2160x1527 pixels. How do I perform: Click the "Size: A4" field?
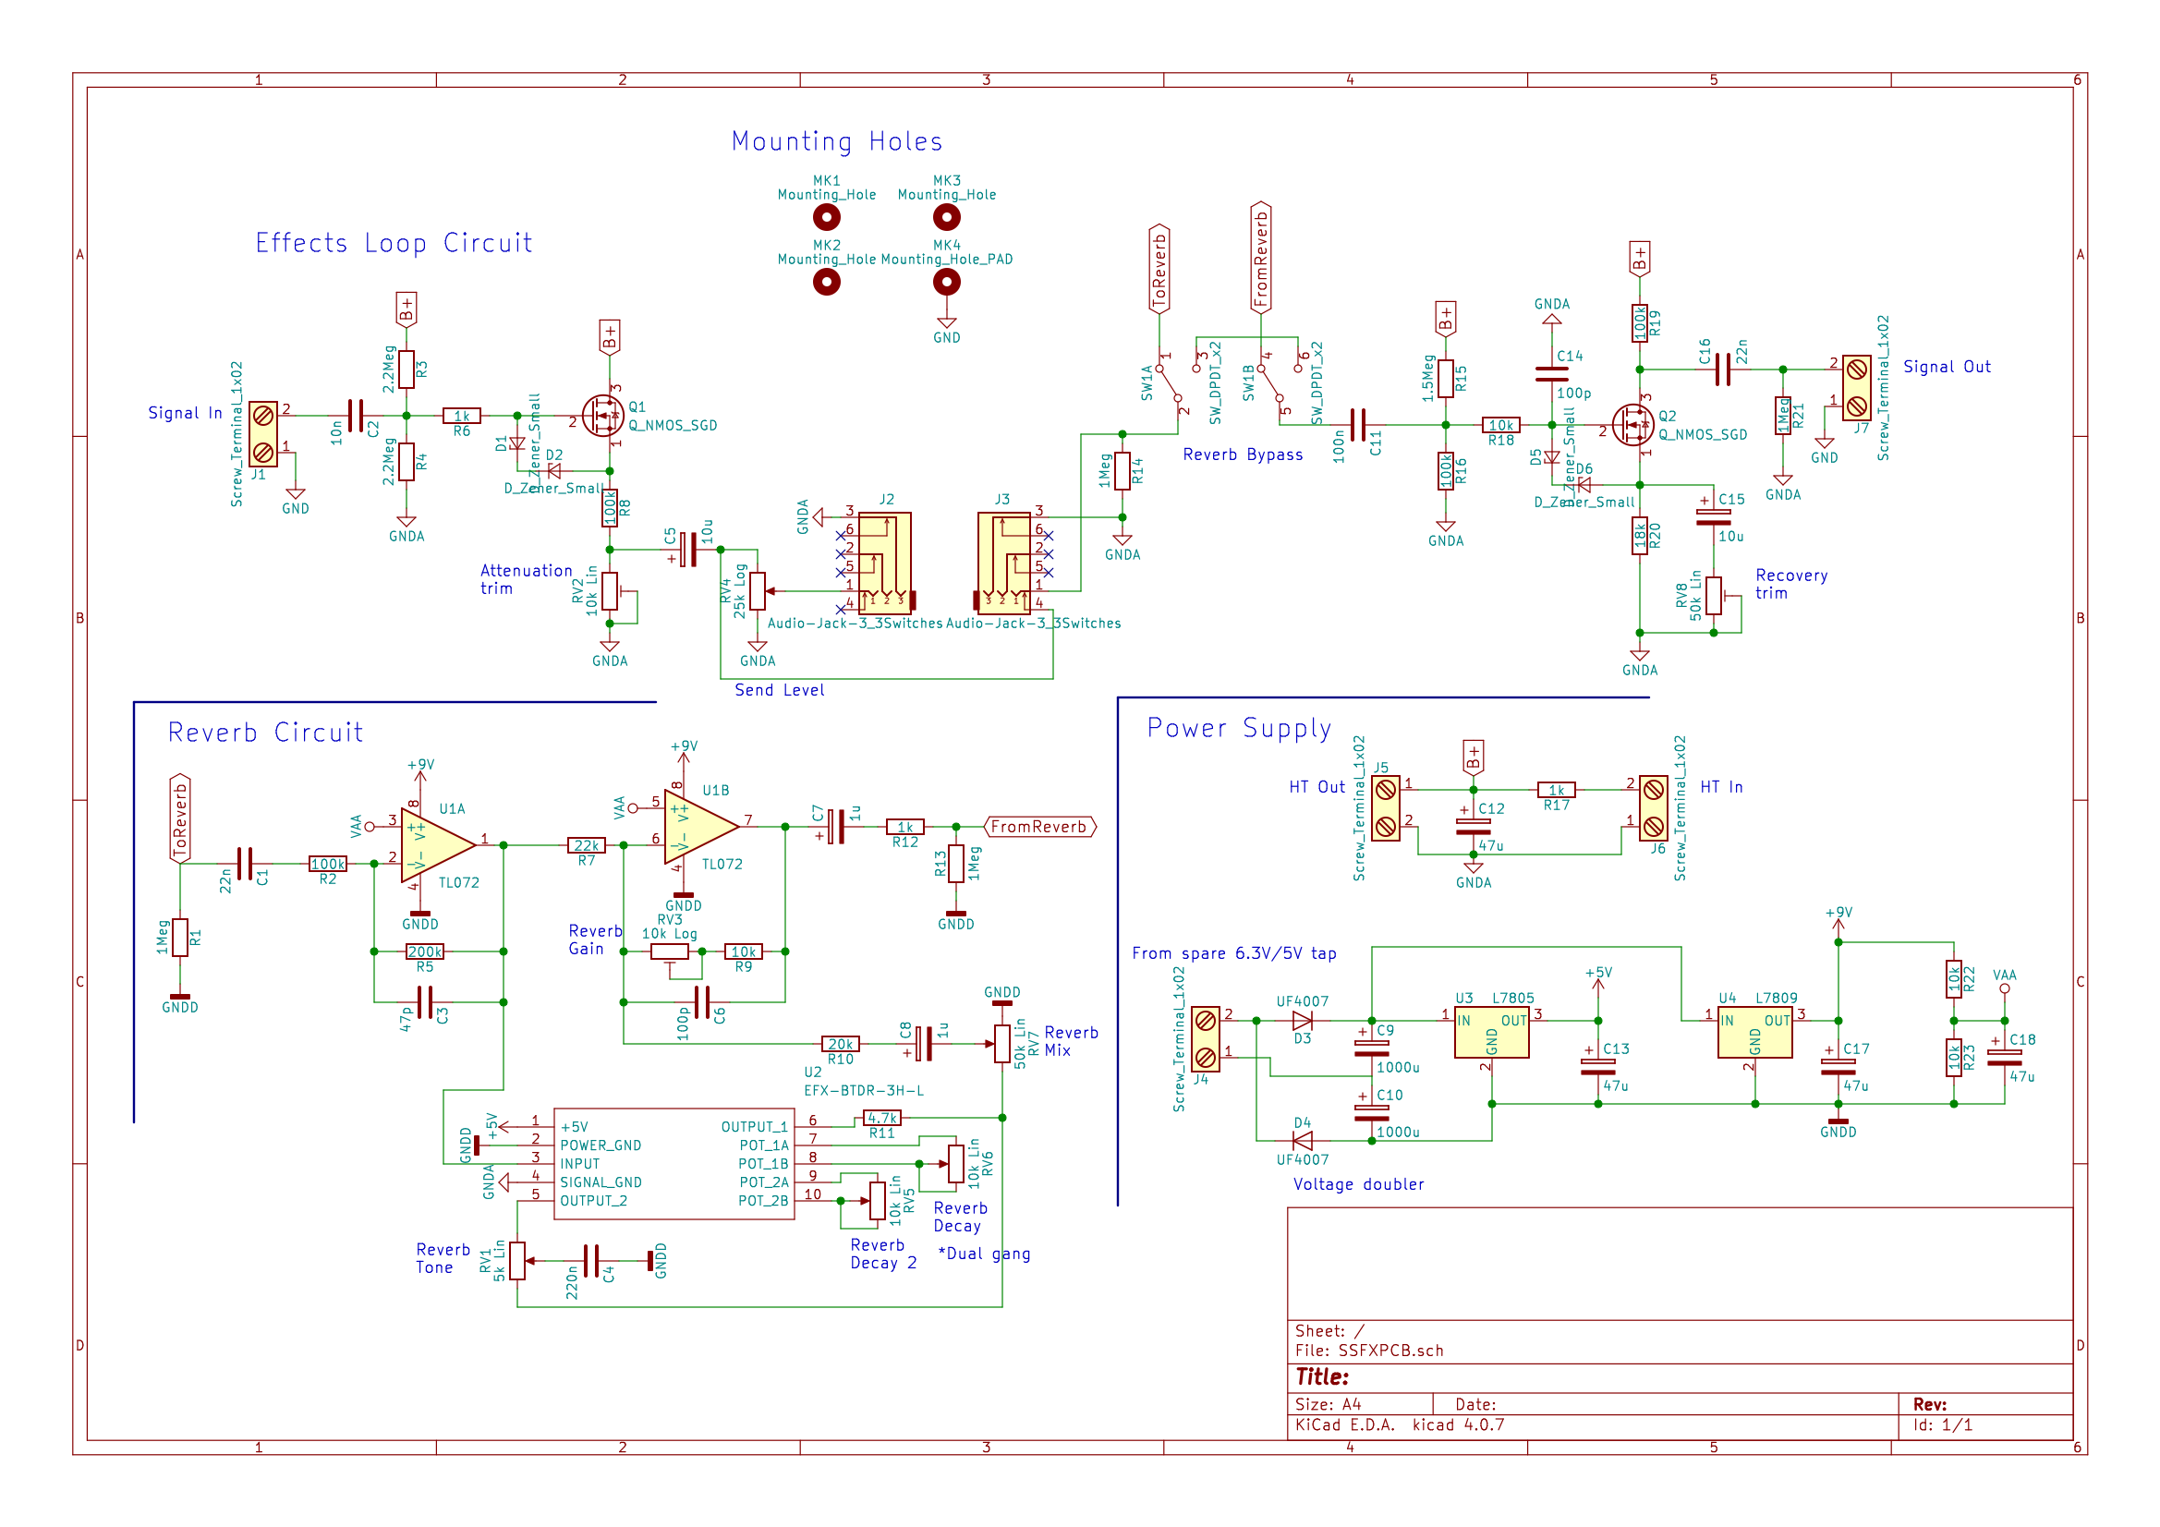(1328, 1405)
